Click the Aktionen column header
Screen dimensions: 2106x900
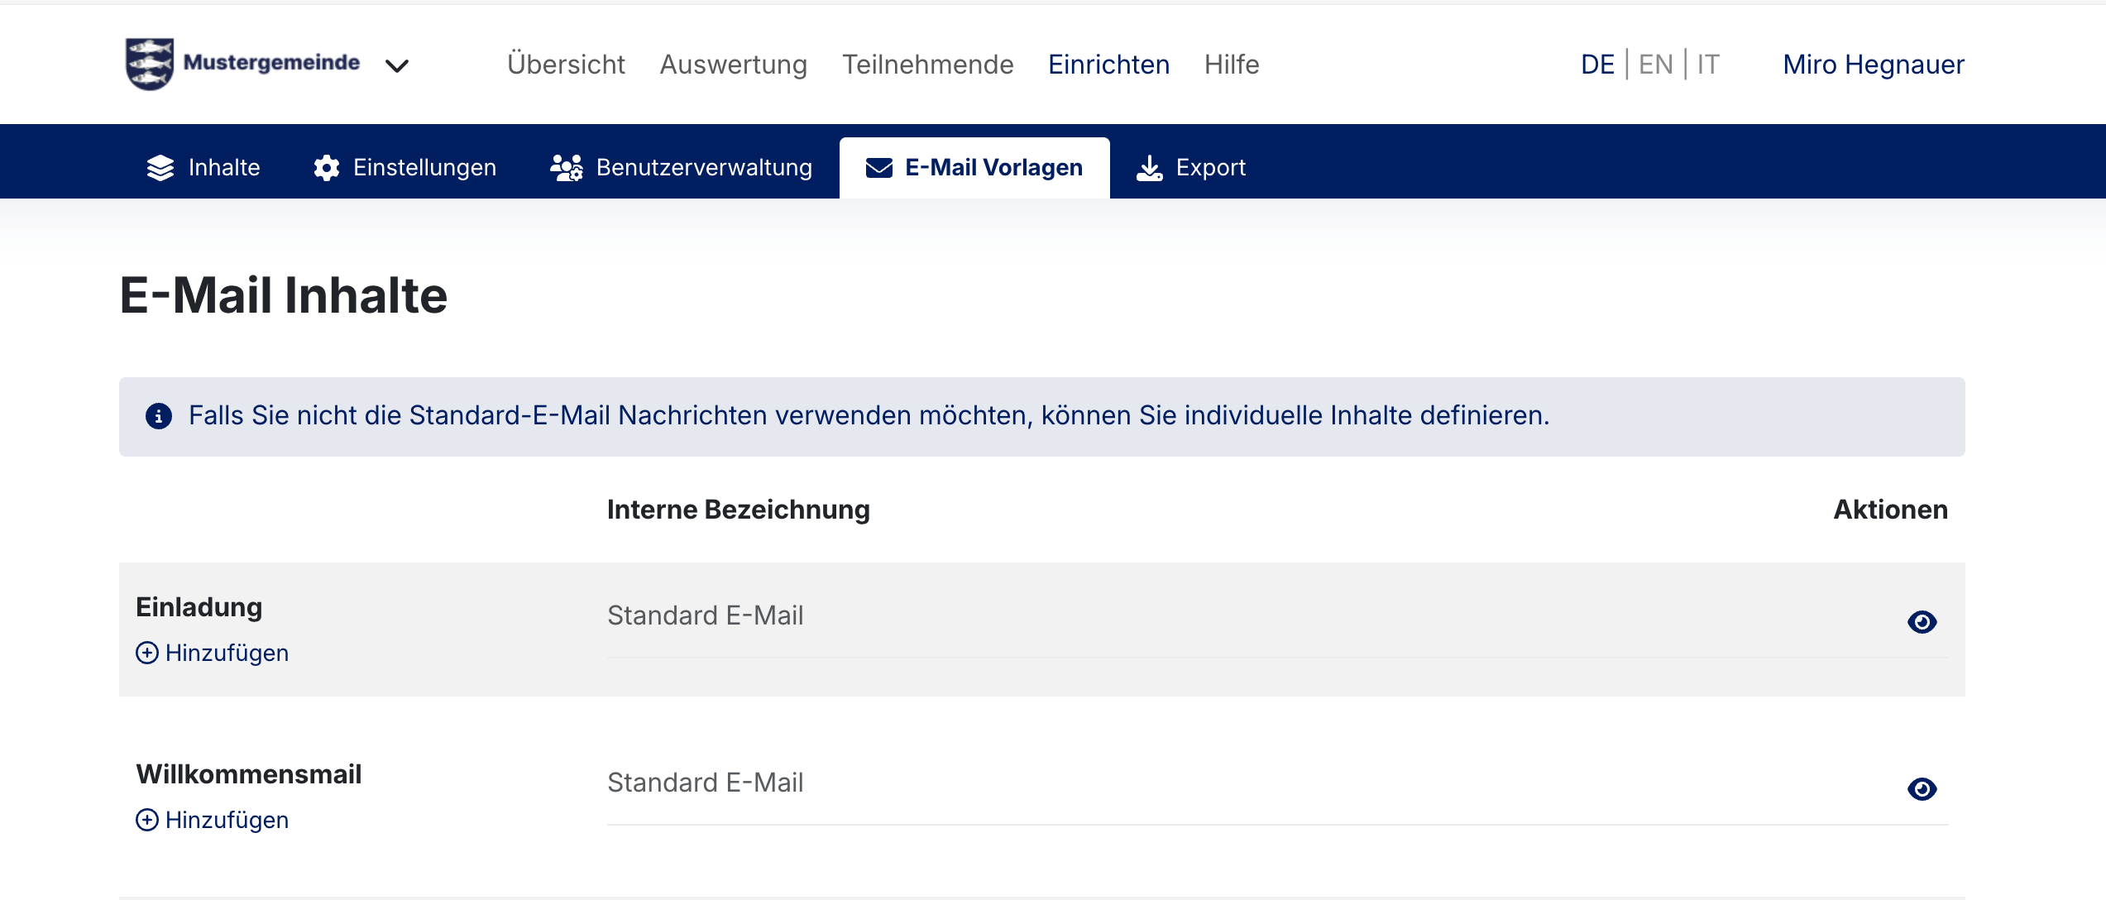(1891, 510)
